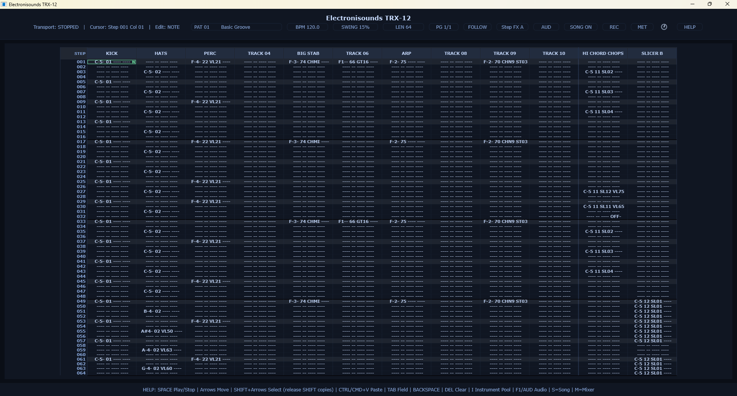Image resolution: width=737 pixels, height=396 pixels.
Task: Click the C-5 01 note on step 001
Action: [x=112, y=61]
